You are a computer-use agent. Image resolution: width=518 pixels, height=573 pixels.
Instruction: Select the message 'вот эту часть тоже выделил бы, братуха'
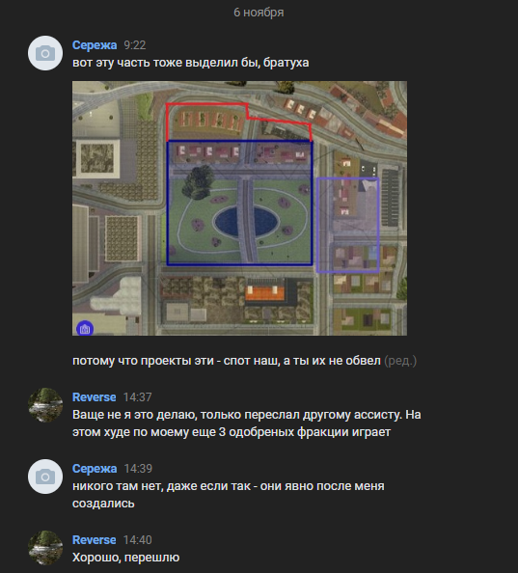[x=191, y=63]
